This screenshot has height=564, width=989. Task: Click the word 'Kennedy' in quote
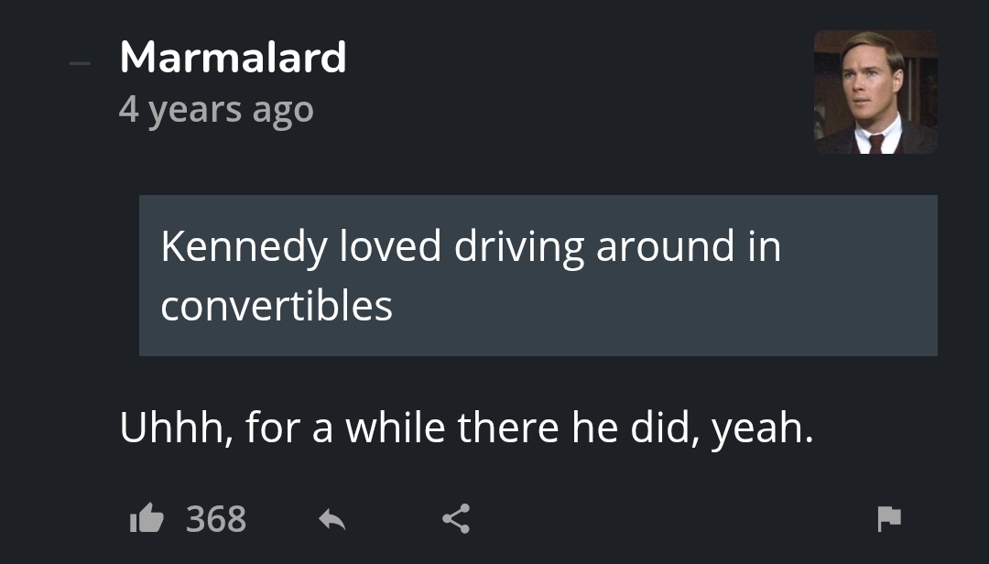243,246
